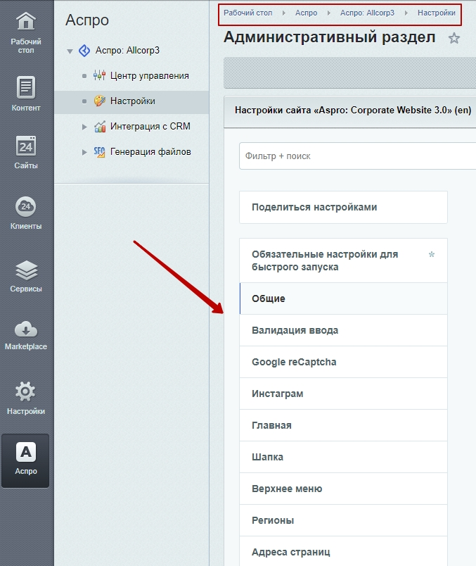The width and height of the screenshot is (476, 566).
Task: Select the Главная settings tab
Action: click(343, 426)
